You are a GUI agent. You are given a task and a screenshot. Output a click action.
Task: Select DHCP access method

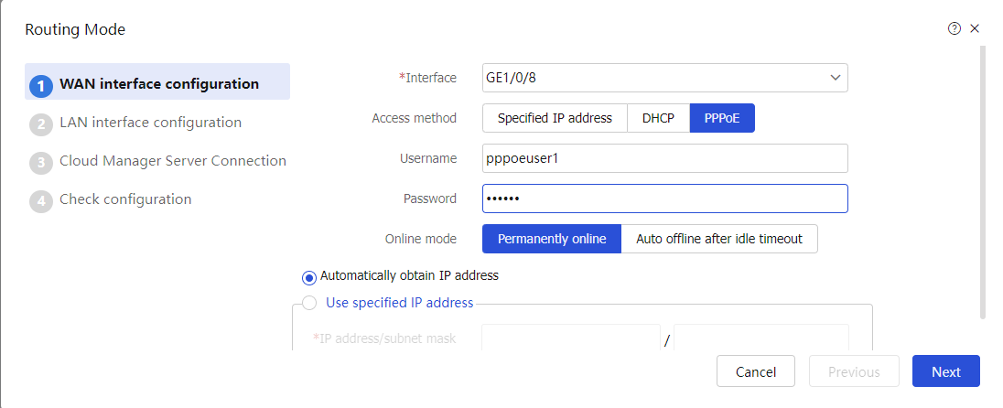tap(658, 118)
